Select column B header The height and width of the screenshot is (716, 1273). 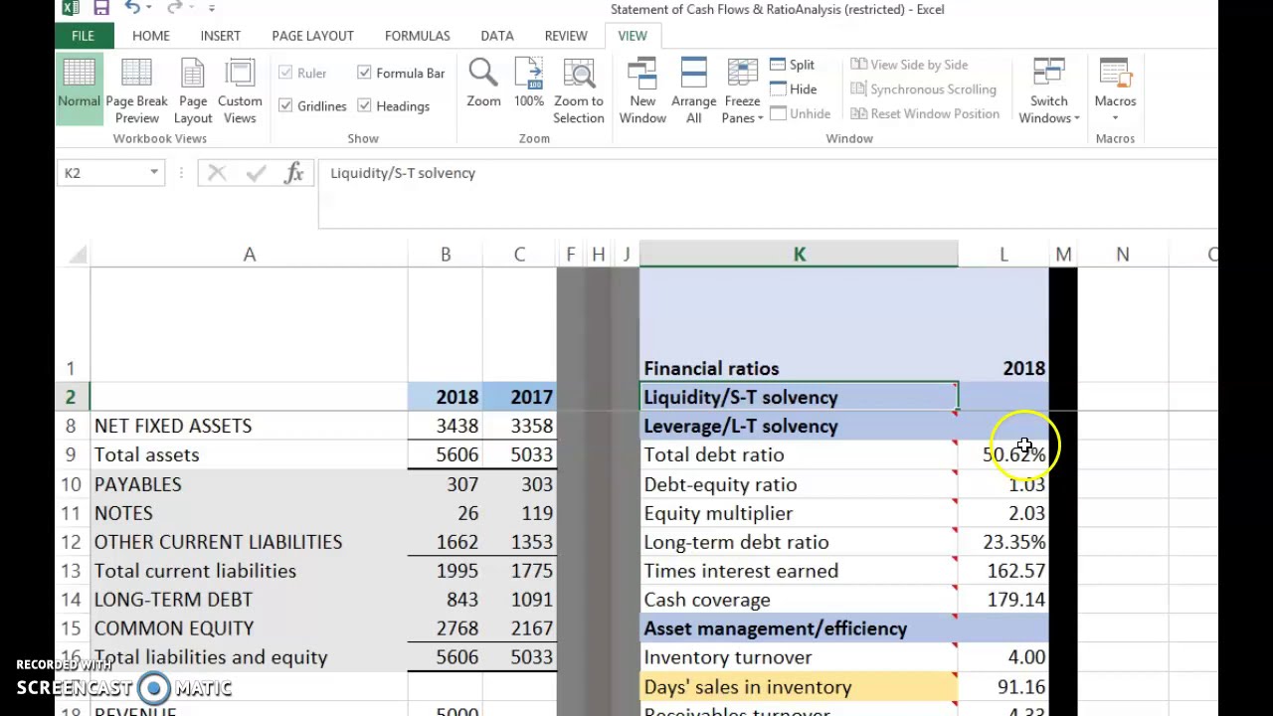click(446, 255)
